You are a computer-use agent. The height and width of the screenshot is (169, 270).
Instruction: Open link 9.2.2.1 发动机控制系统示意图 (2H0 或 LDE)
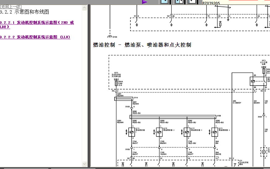pos(37,24)
